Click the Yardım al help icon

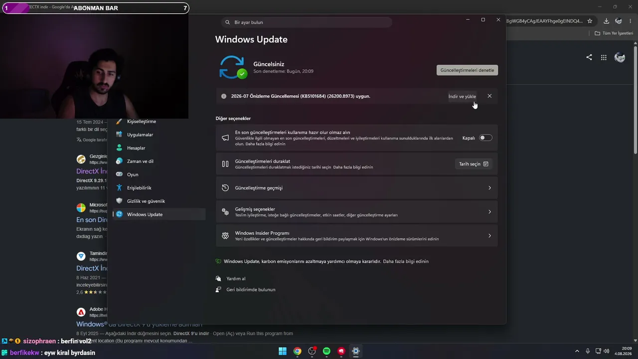(x=218, y=279)
